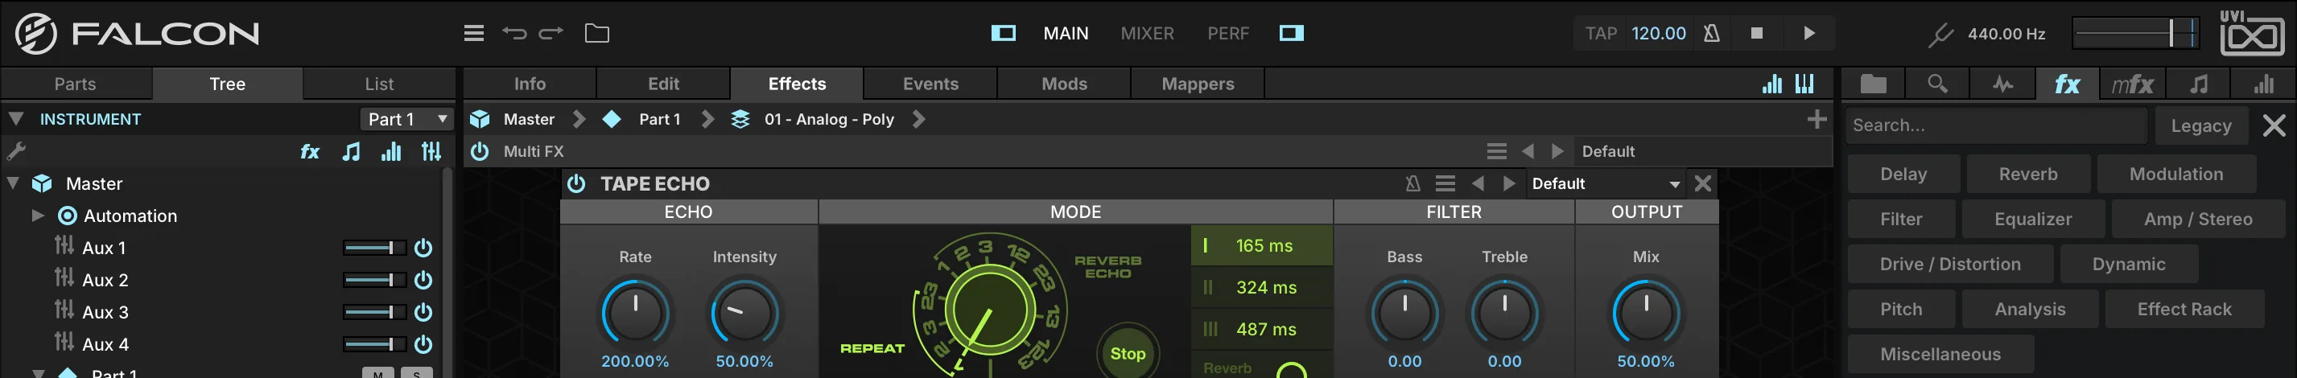This screenshot has width=2297, height=378.
Task: Open the Delay effects category
Action: point(1903,174)
